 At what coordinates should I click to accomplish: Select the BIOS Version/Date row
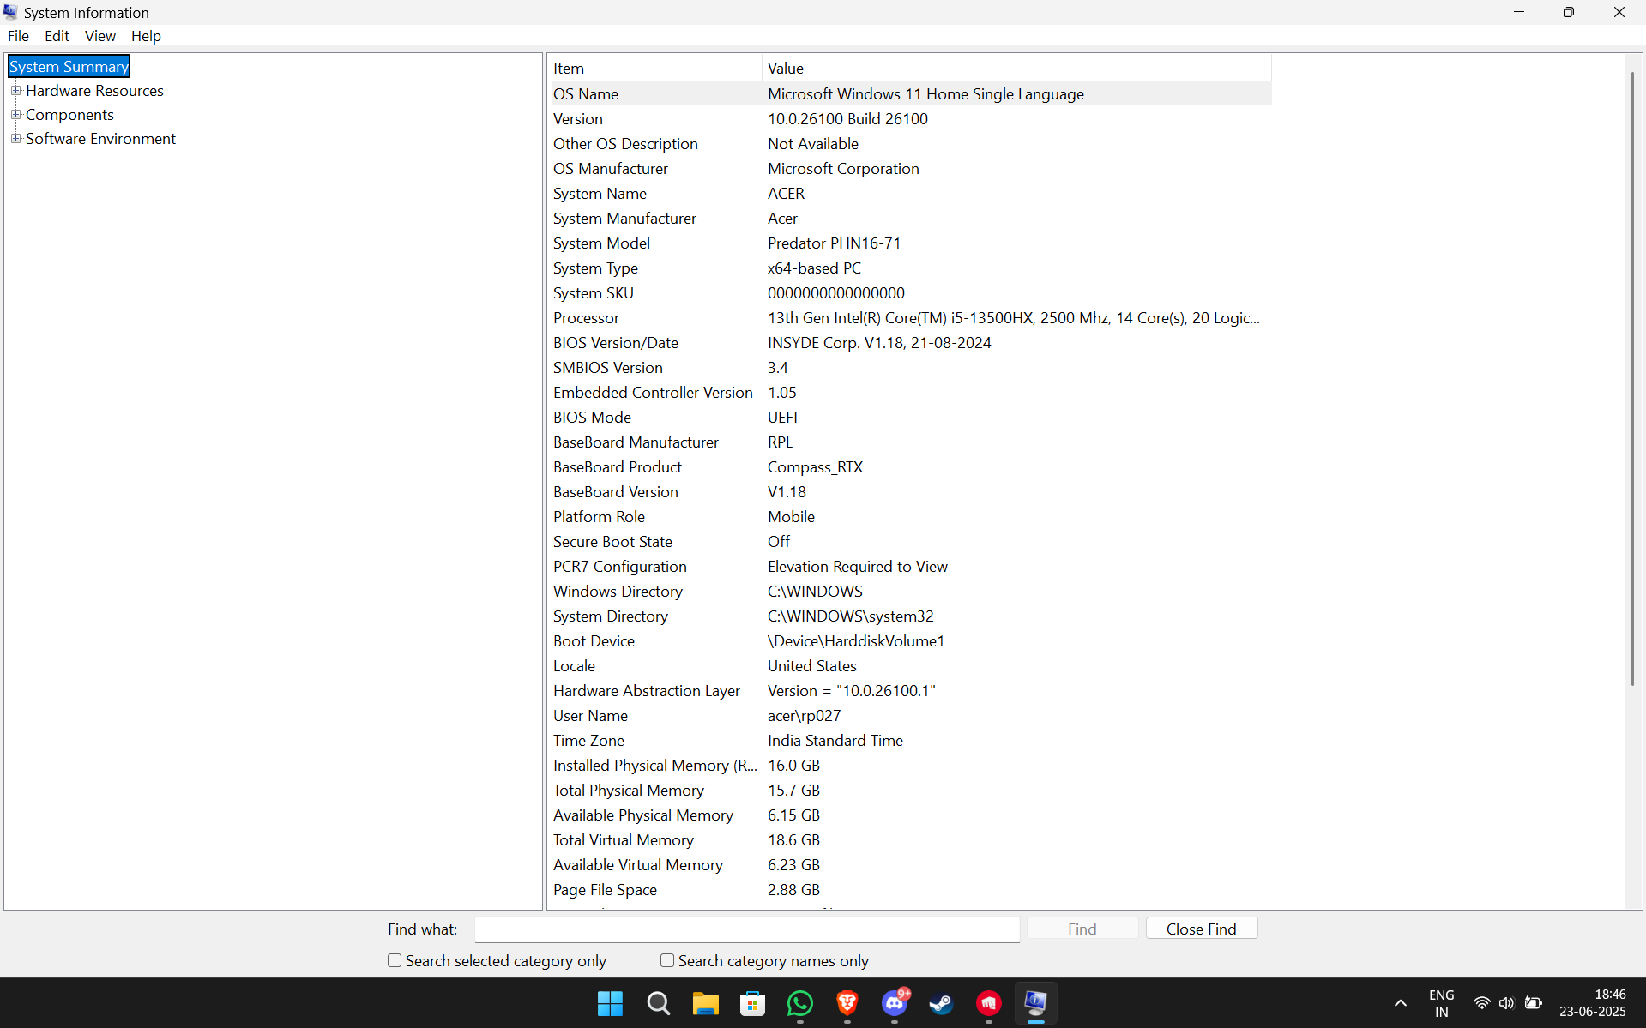pyautogui.click(x=910, y=342)
